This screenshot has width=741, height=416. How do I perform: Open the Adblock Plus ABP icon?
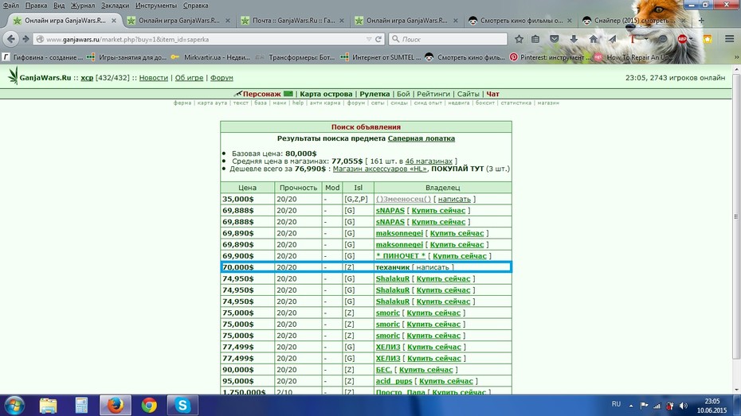682,39
